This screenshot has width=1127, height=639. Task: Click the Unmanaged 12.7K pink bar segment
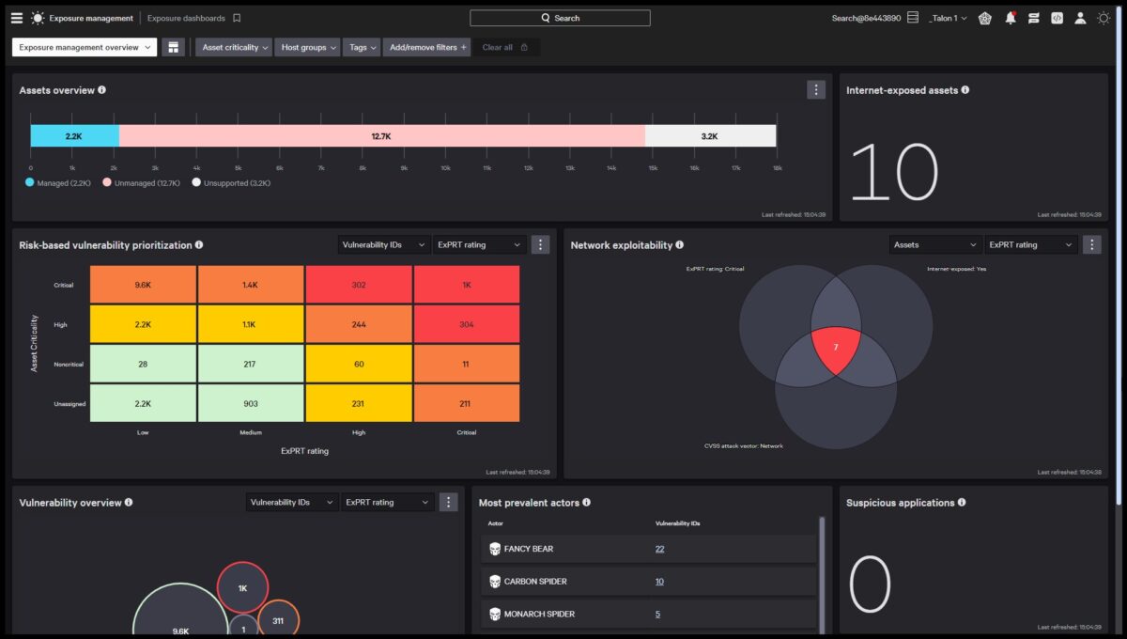tap(381, 136)
